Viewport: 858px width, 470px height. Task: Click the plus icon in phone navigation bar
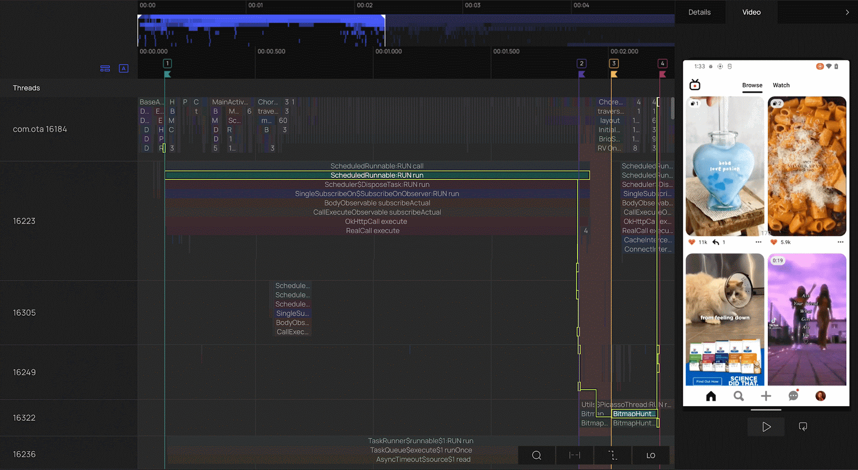(766, 396)
